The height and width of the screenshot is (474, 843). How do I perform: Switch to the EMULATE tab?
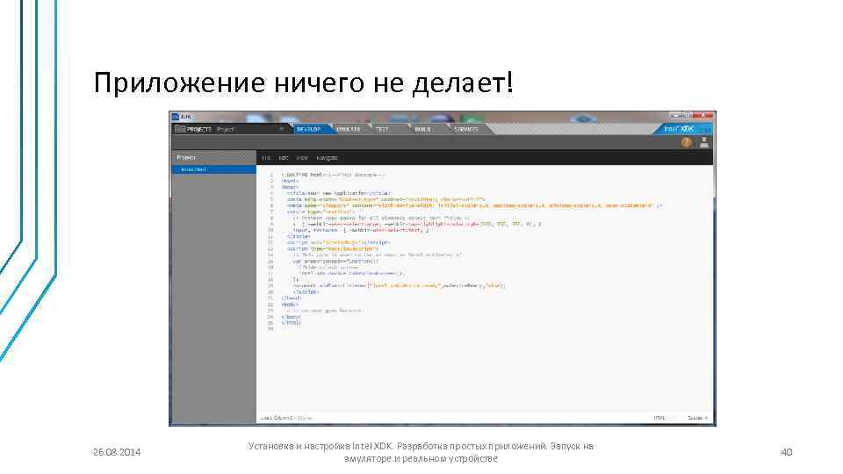click(349, 130)
